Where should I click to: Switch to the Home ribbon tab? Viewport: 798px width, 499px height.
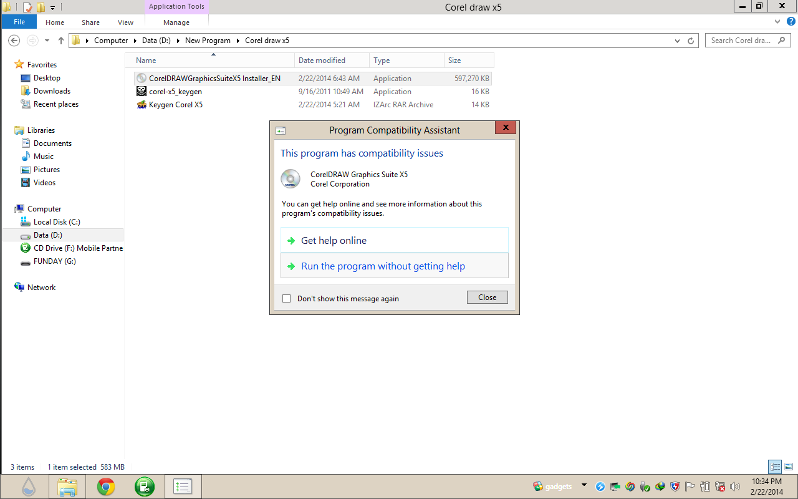(55, 22)
